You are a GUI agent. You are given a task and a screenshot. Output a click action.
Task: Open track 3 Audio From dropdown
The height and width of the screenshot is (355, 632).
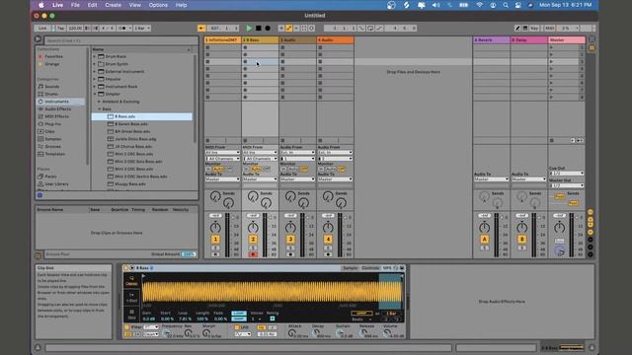click(297, 153)
